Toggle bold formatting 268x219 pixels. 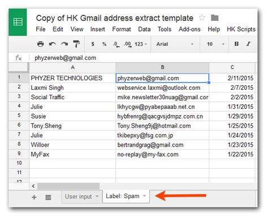click(x=236, y=44)
